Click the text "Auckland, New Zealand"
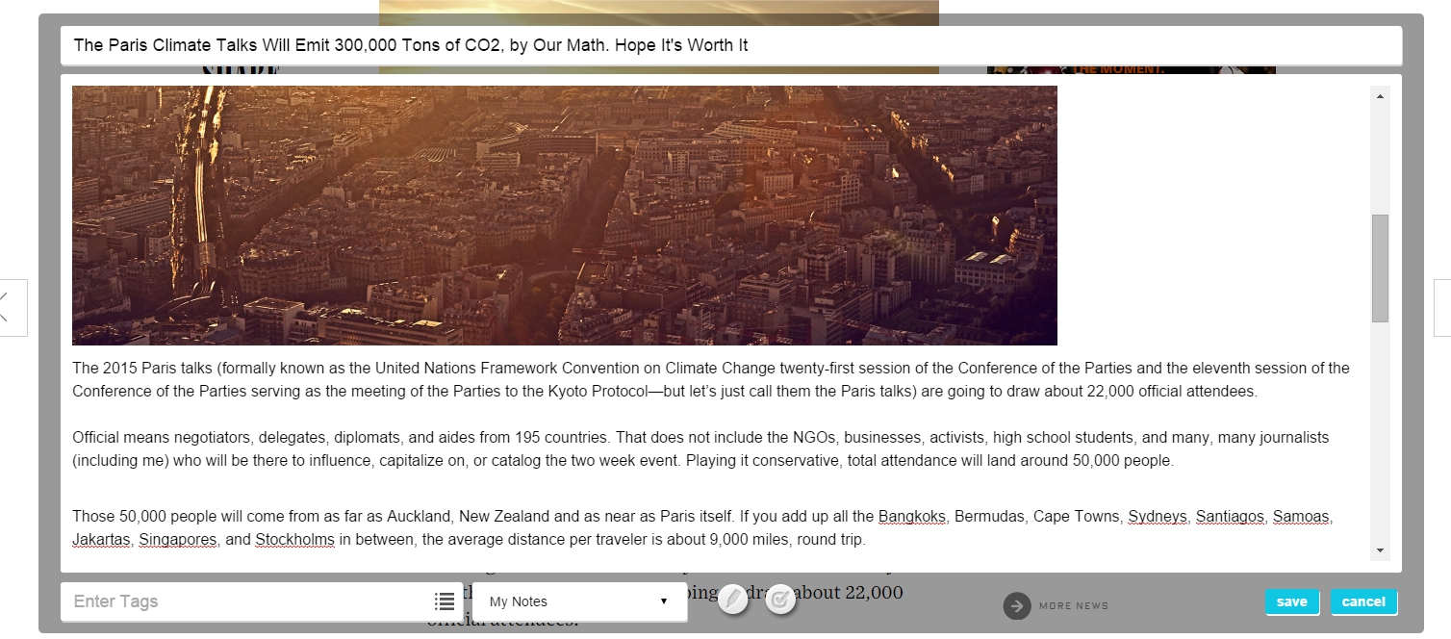Screen dimensions: 1451x639 468,517
